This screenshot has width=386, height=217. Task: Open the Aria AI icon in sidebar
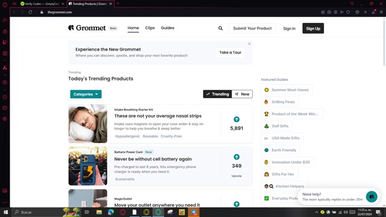(x=5, y=68)
